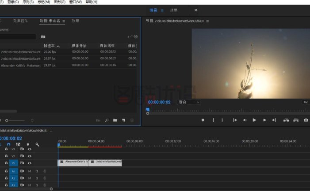Toggle sync lock on track V3
The image size is (310, 191).
(22, 149)
